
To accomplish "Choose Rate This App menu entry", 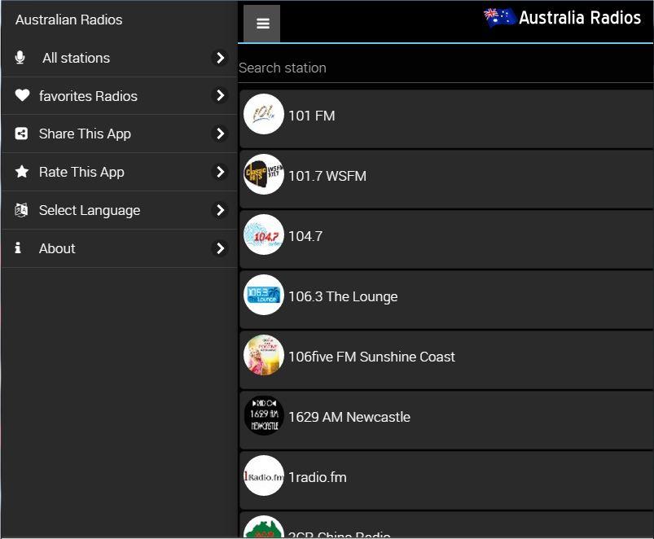I will tap(119, 172).
